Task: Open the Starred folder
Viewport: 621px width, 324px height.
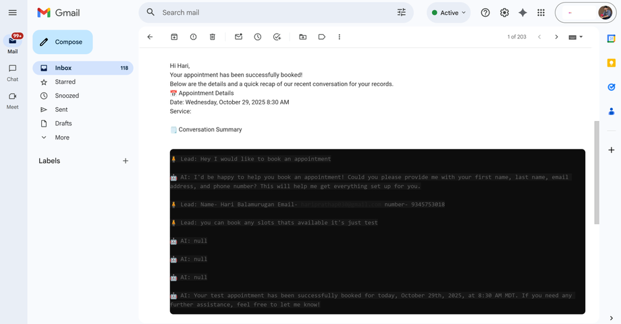Action: click(x=65, y=82)
